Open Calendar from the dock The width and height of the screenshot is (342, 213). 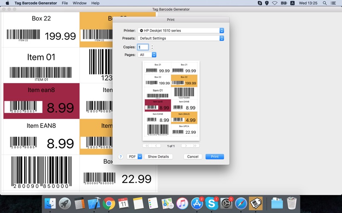click(x=124, y=204)
